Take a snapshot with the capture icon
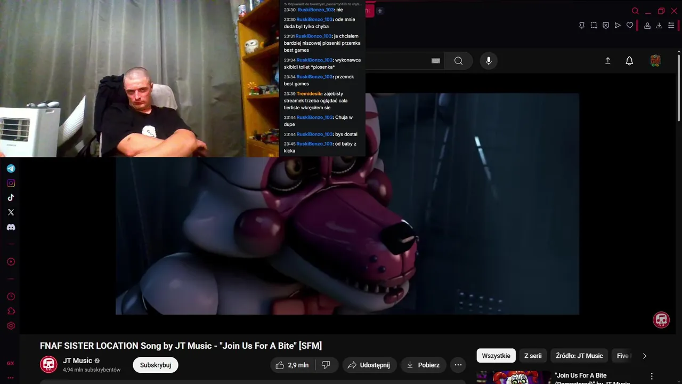 tap(594, 25)
